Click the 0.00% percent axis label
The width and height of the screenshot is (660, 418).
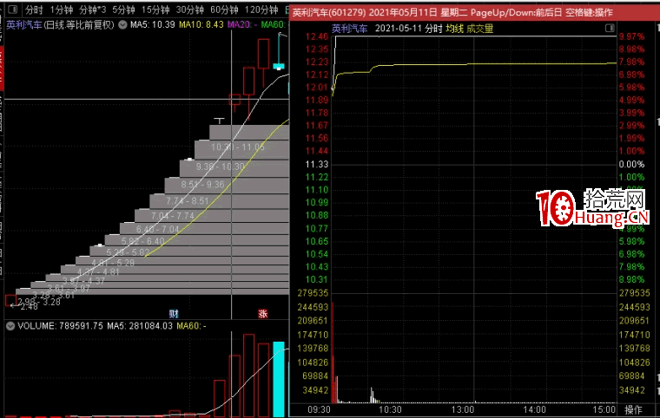(x=631, y=165)
